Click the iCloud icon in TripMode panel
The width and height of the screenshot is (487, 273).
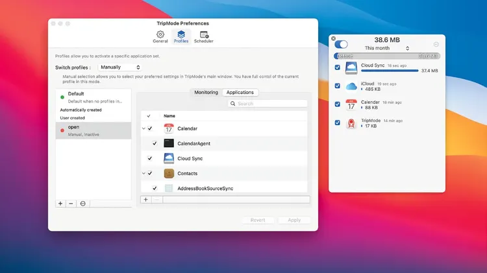(351, 86)
